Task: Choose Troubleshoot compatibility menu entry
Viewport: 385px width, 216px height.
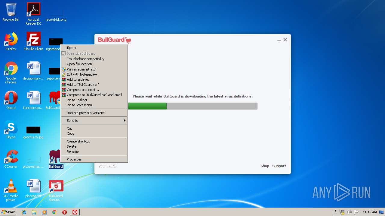Action: [94, 59]
